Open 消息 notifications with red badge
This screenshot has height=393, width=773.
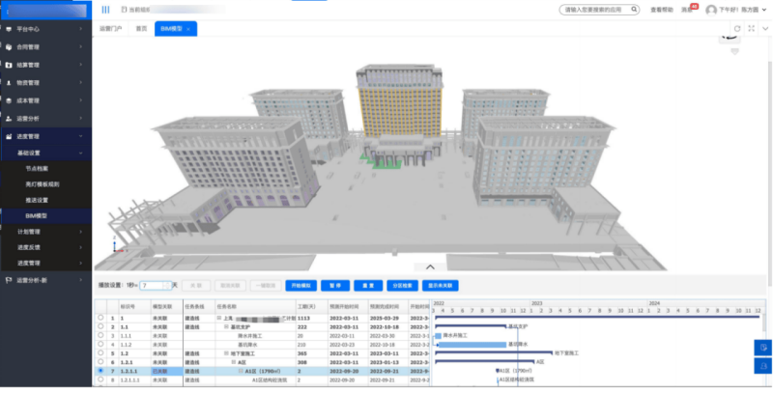[x=687, y=10]
